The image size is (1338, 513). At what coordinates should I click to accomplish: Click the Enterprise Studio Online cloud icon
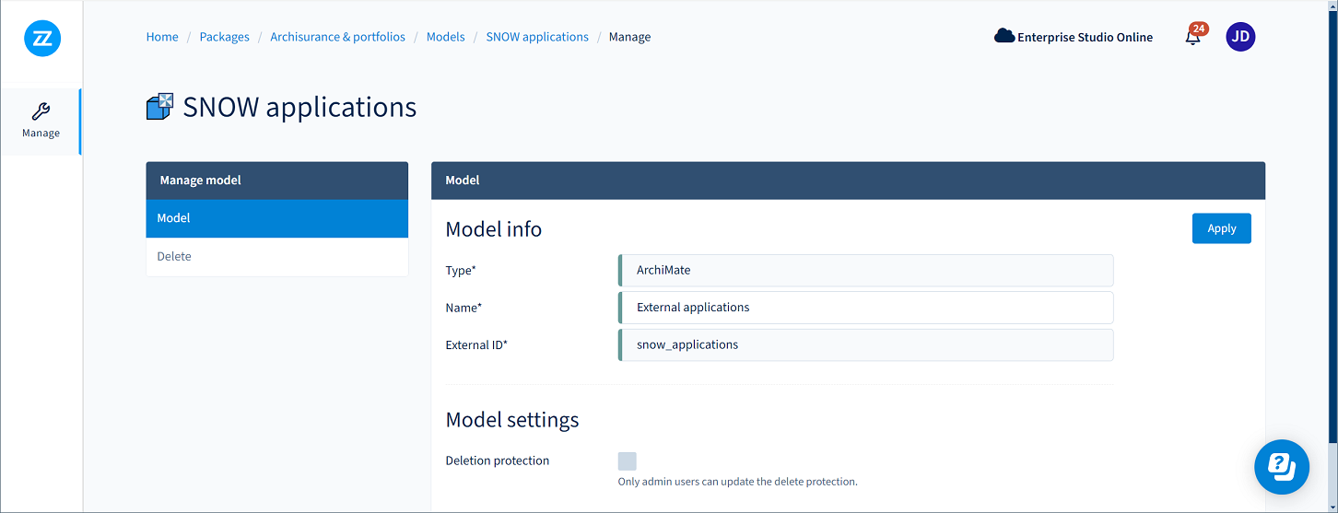coord(1003,37)
